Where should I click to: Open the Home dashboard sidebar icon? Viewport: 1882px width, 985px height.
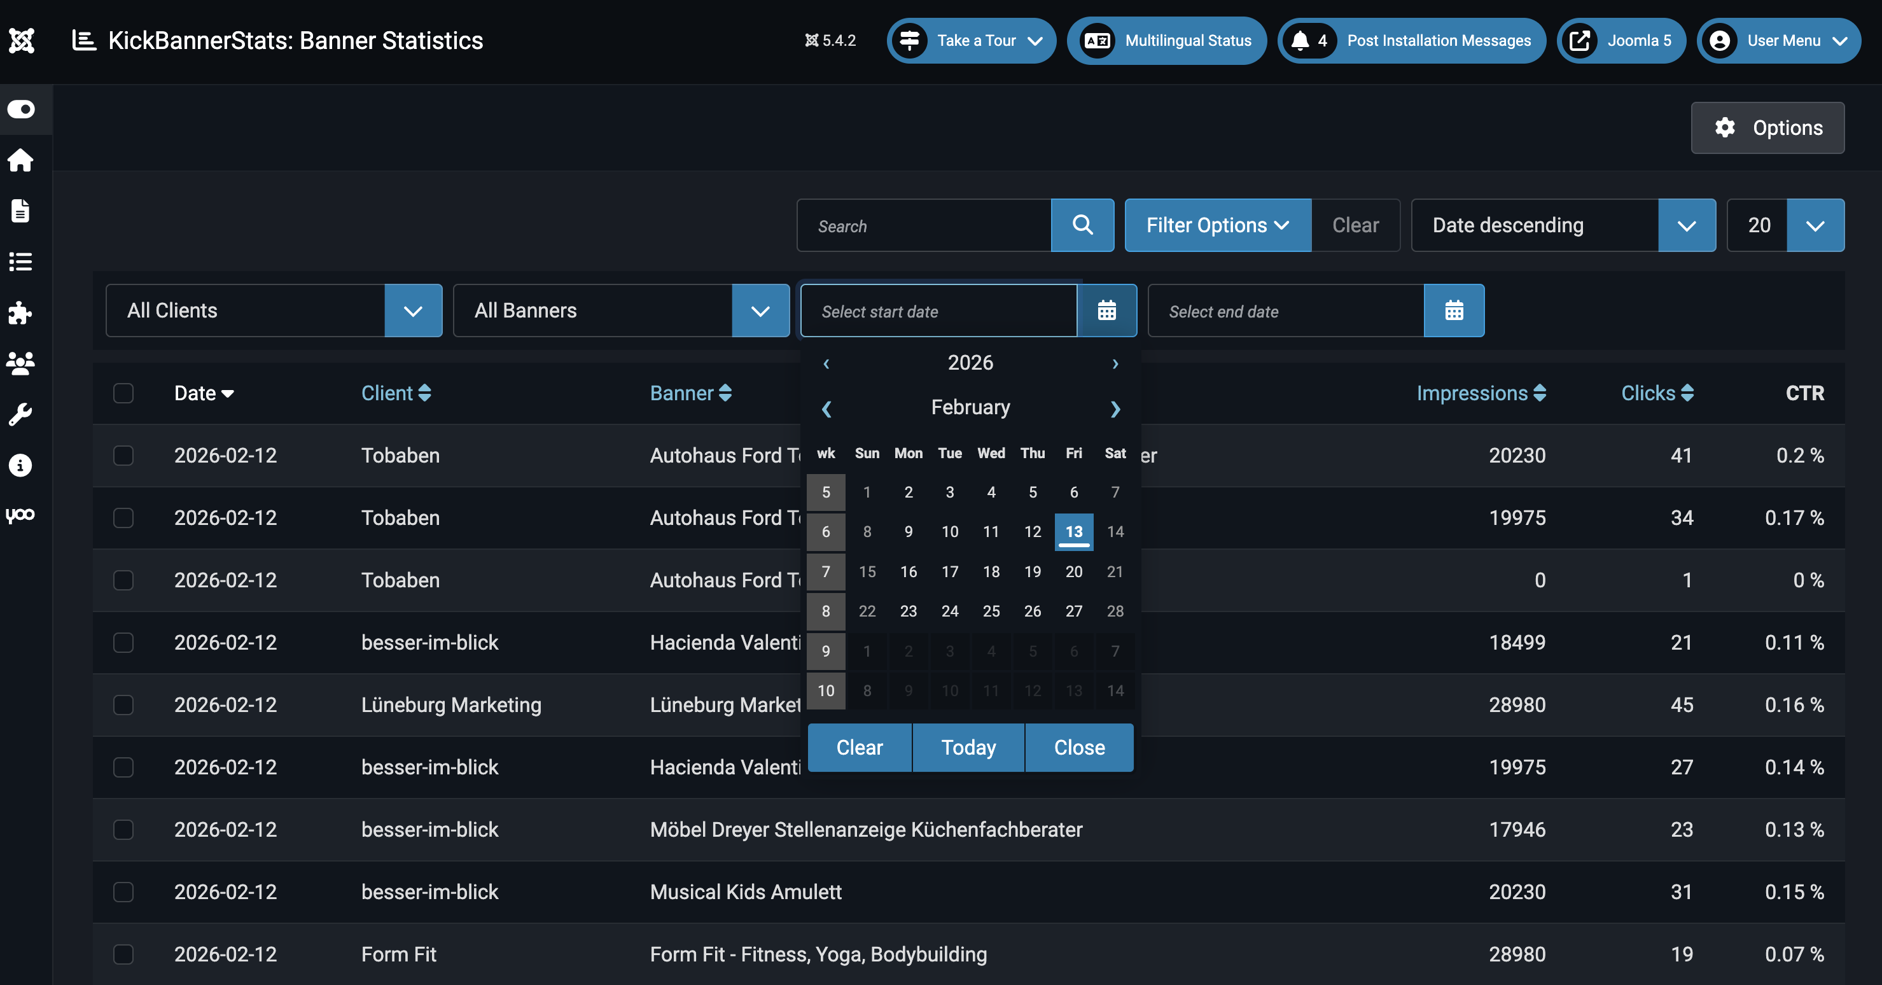21,160
